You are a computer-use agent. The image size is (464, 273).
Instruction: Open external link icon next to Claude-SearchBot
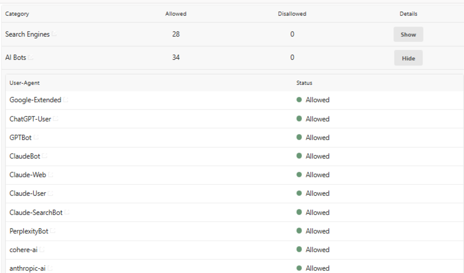(67, 212)
